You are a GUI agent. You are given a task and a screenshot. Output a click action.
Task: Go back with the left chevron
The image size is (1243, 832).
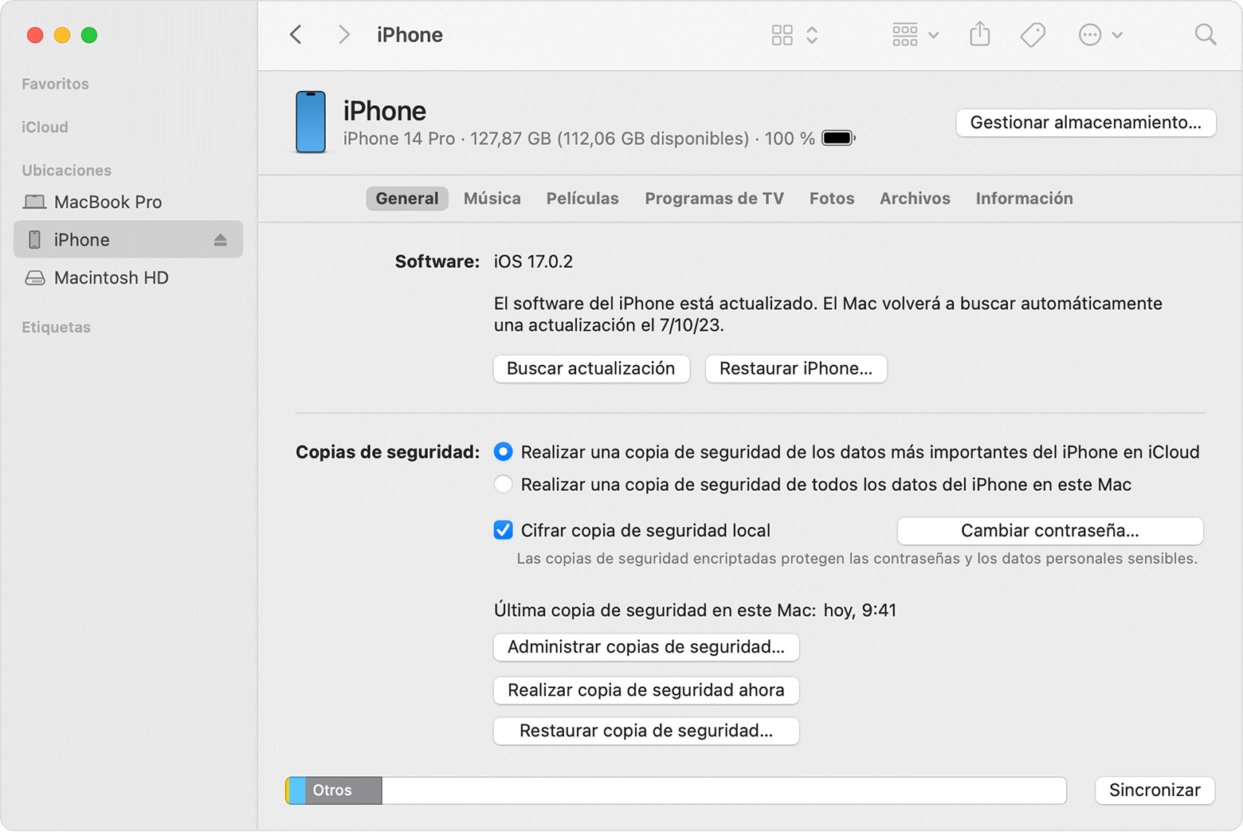point(296,35)
